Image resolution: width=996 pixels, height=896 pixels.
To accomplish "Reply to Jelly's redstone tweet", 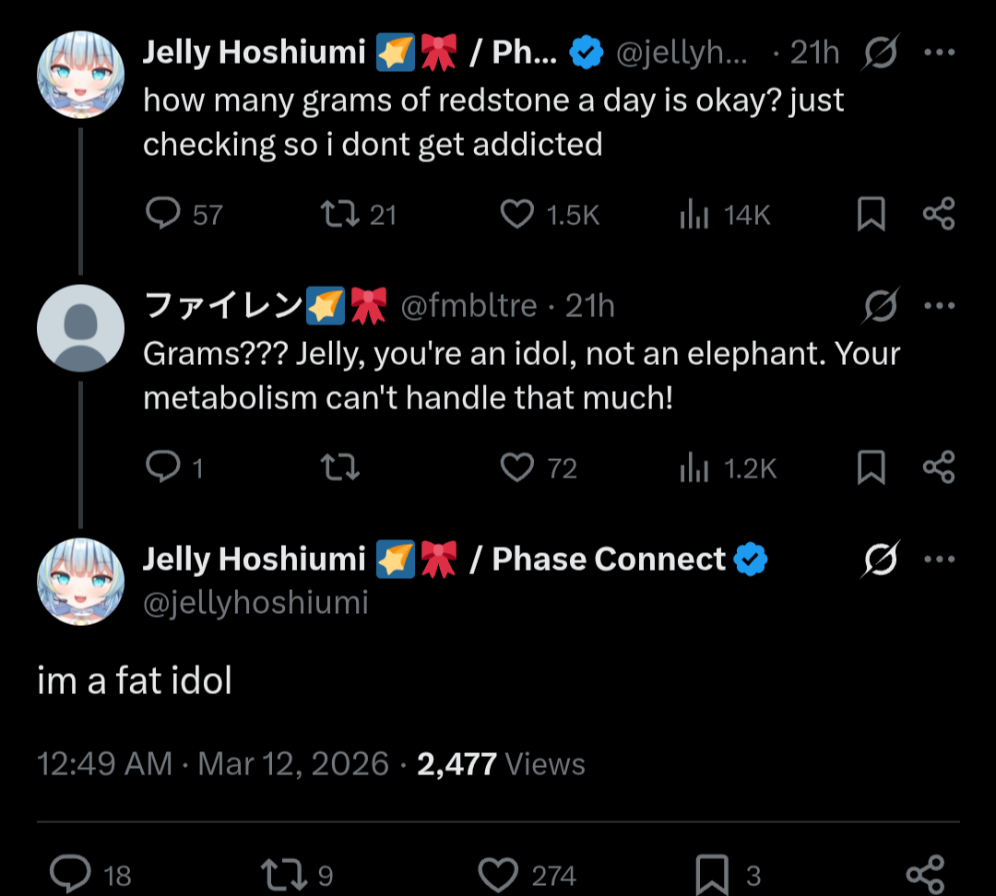I will tap(163, 215).
